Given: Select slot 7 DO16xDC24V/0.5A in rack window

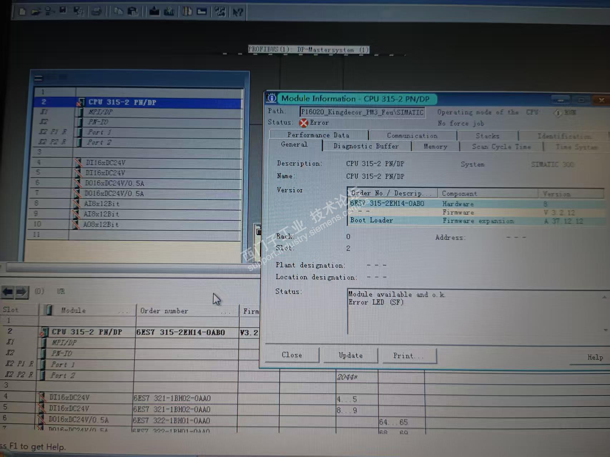Looking at the screenshot, I should pyautogui.click(x=136, y=193).
